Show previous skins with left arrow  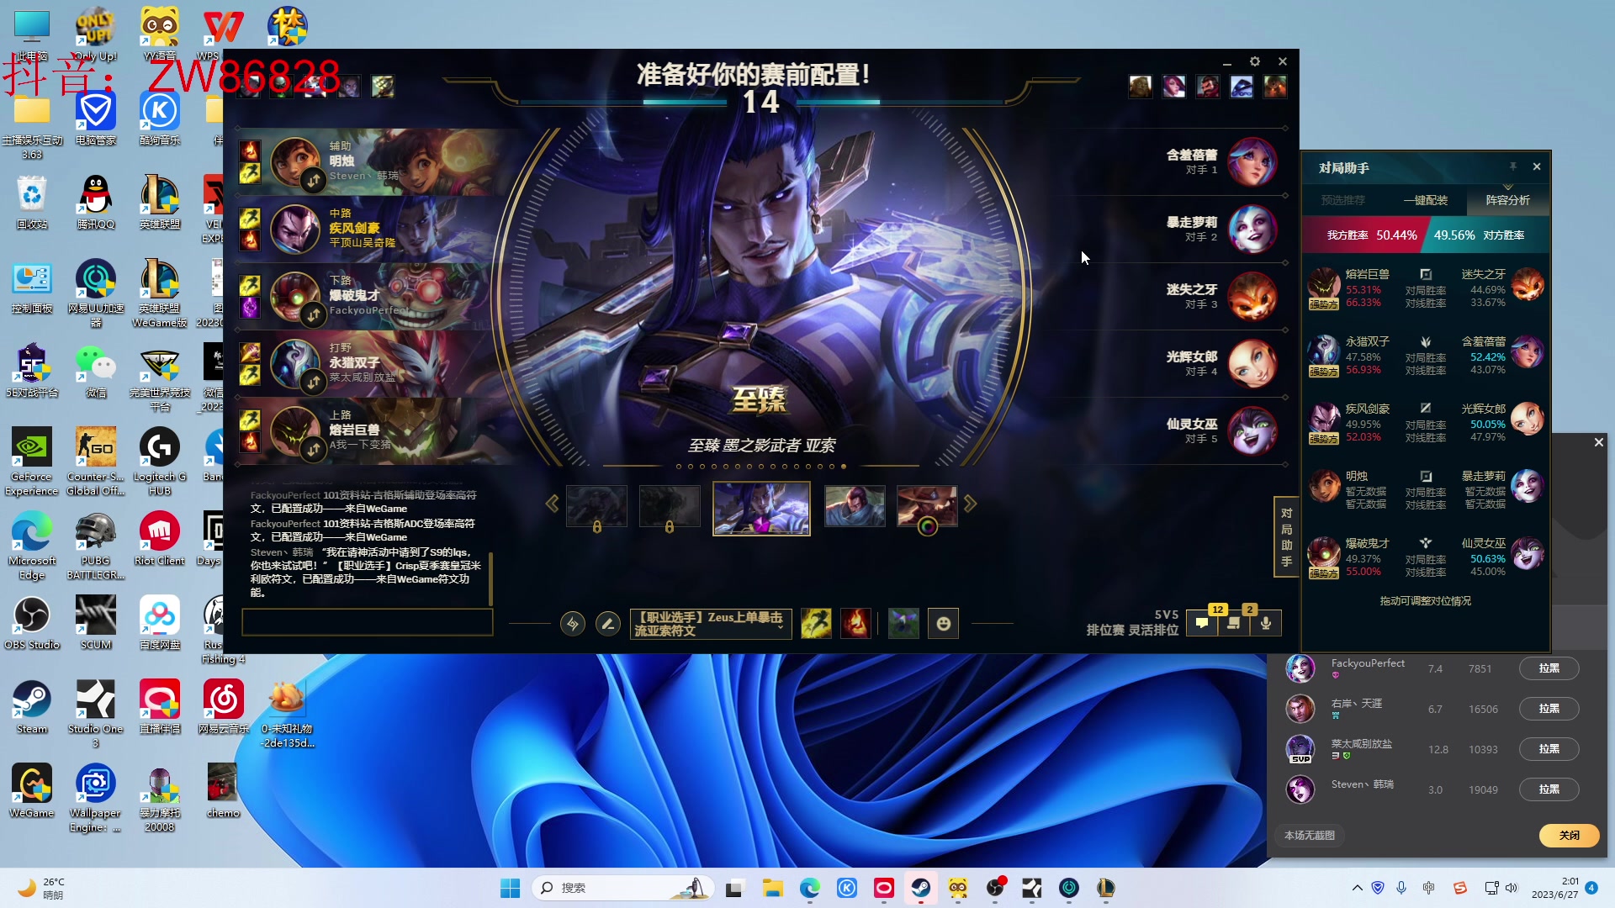click(x=552, y=504)
